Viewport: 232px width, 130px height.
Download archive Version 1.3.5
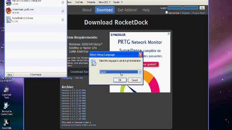pyautogui.click(x=74, y=90)
